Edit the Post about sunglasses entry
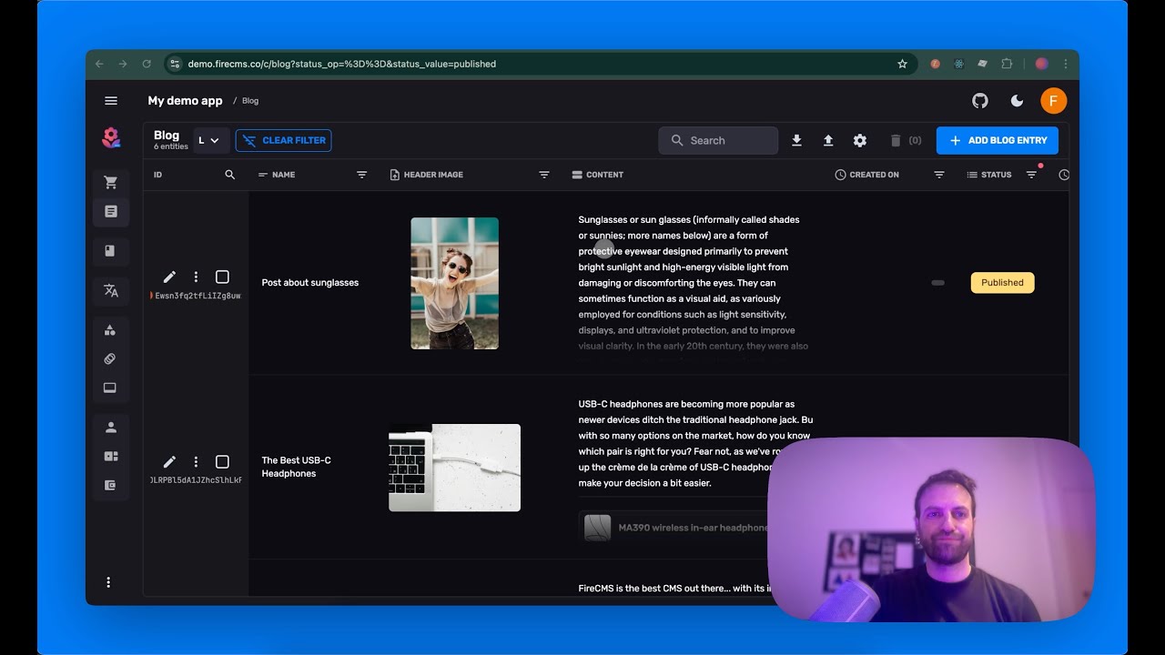The image size is (1165, 655). point(169,277)
